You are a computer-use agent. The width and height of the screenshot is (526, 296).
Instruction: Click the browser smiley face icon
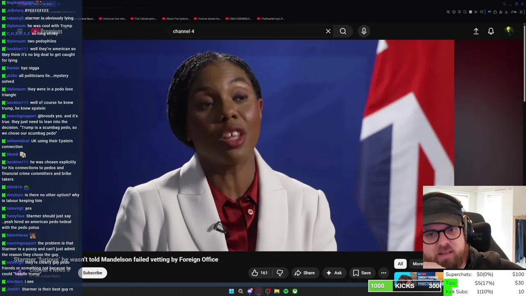pyautogui.click(x=454, y=12)
